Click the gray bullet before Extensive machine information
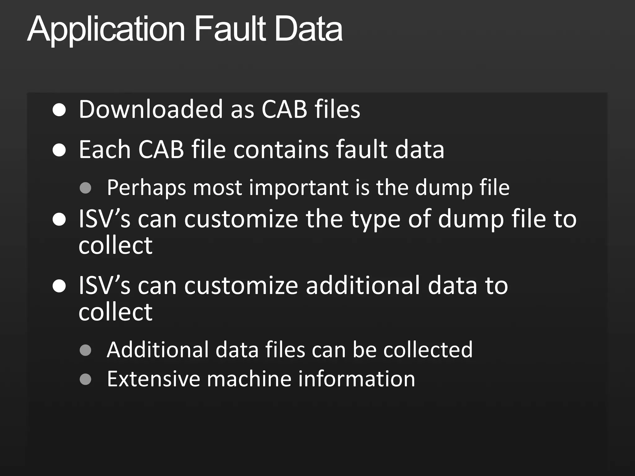The height and width of the screenshot is (476, 635). (x=85, y=379)
